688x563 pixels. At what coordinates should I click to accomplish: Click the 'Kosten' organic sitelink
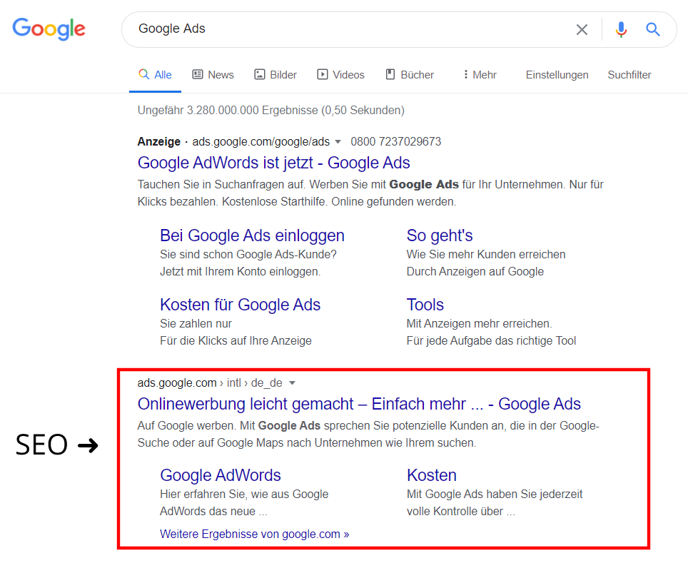tap(432, 475)
